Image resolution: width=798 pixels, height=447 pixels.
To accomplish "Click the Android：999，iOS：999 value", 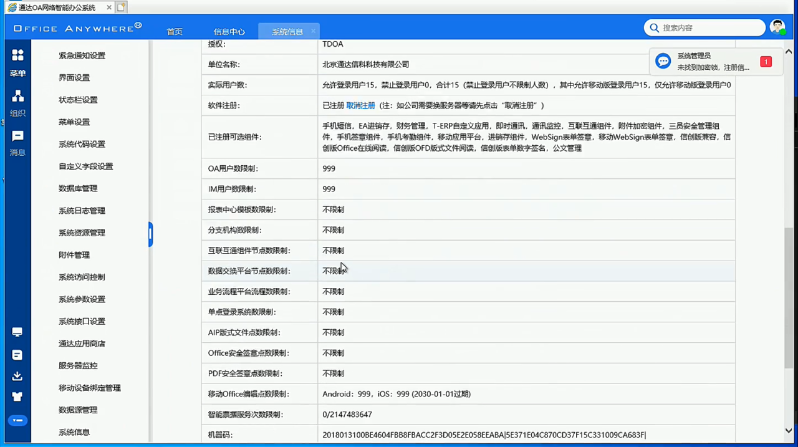I will 397,394.
